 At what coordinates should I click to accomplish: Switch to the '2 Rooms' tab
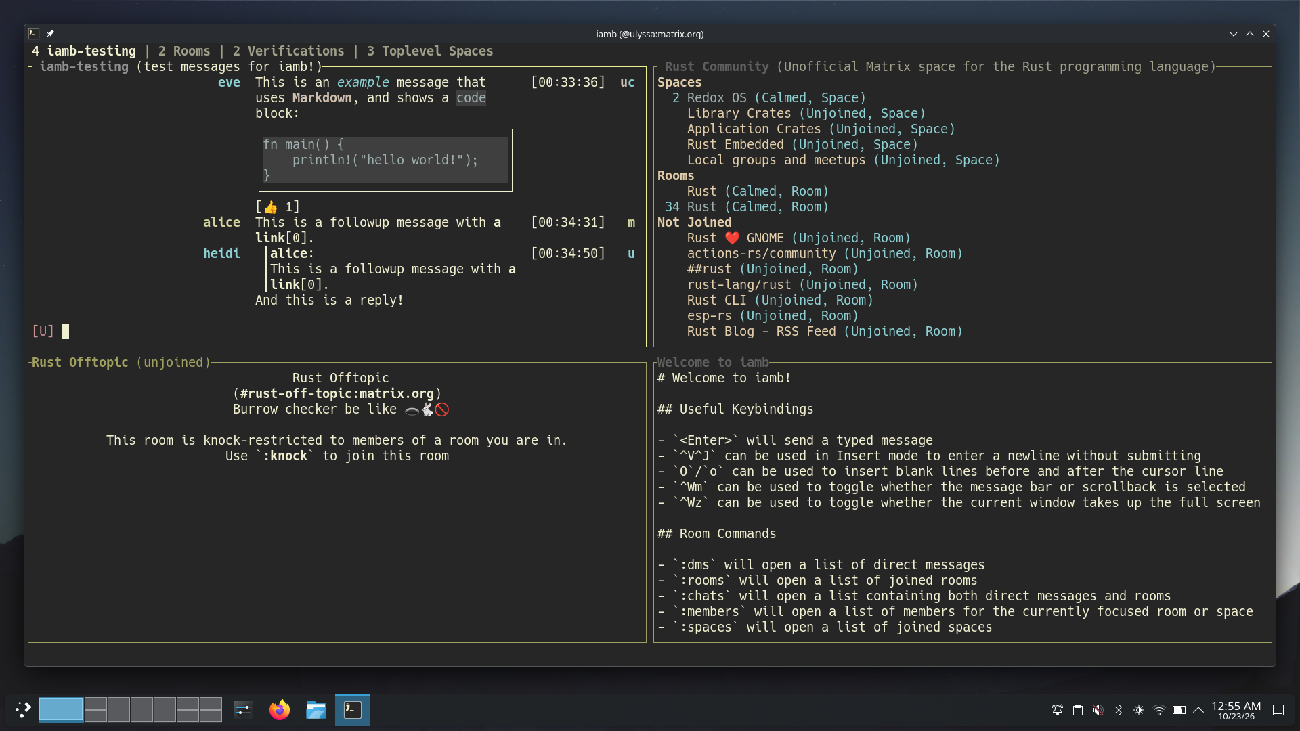[x=184, y=51]
